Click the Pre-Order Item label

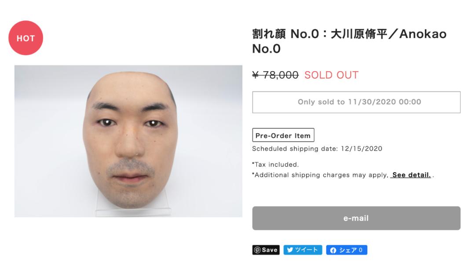click(x=282, y=135)
